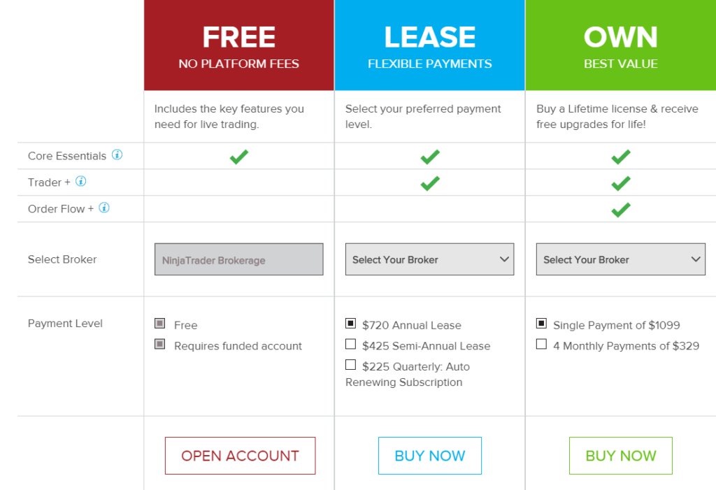
Task: Enable 4 Monthly Payments of $329
Action: pyautogui.click(x=541, y=344)
